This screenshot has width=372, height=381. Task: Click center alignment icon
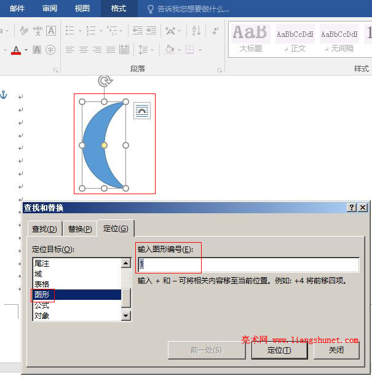(84, 50)
